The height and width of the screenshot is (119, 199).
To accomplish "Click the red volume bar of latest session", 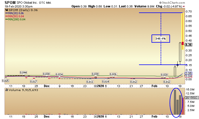I will pyautogui.click(x=183, y=106).
